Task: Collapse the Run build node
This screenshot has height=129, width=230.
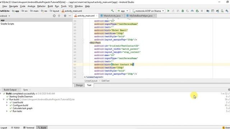Action: tap(4, 100)
